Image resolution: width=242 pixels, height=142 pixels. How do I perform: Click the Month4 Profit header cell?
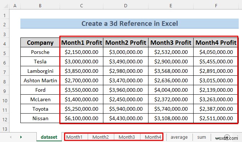pyautogui.click(x=215, y=43)
